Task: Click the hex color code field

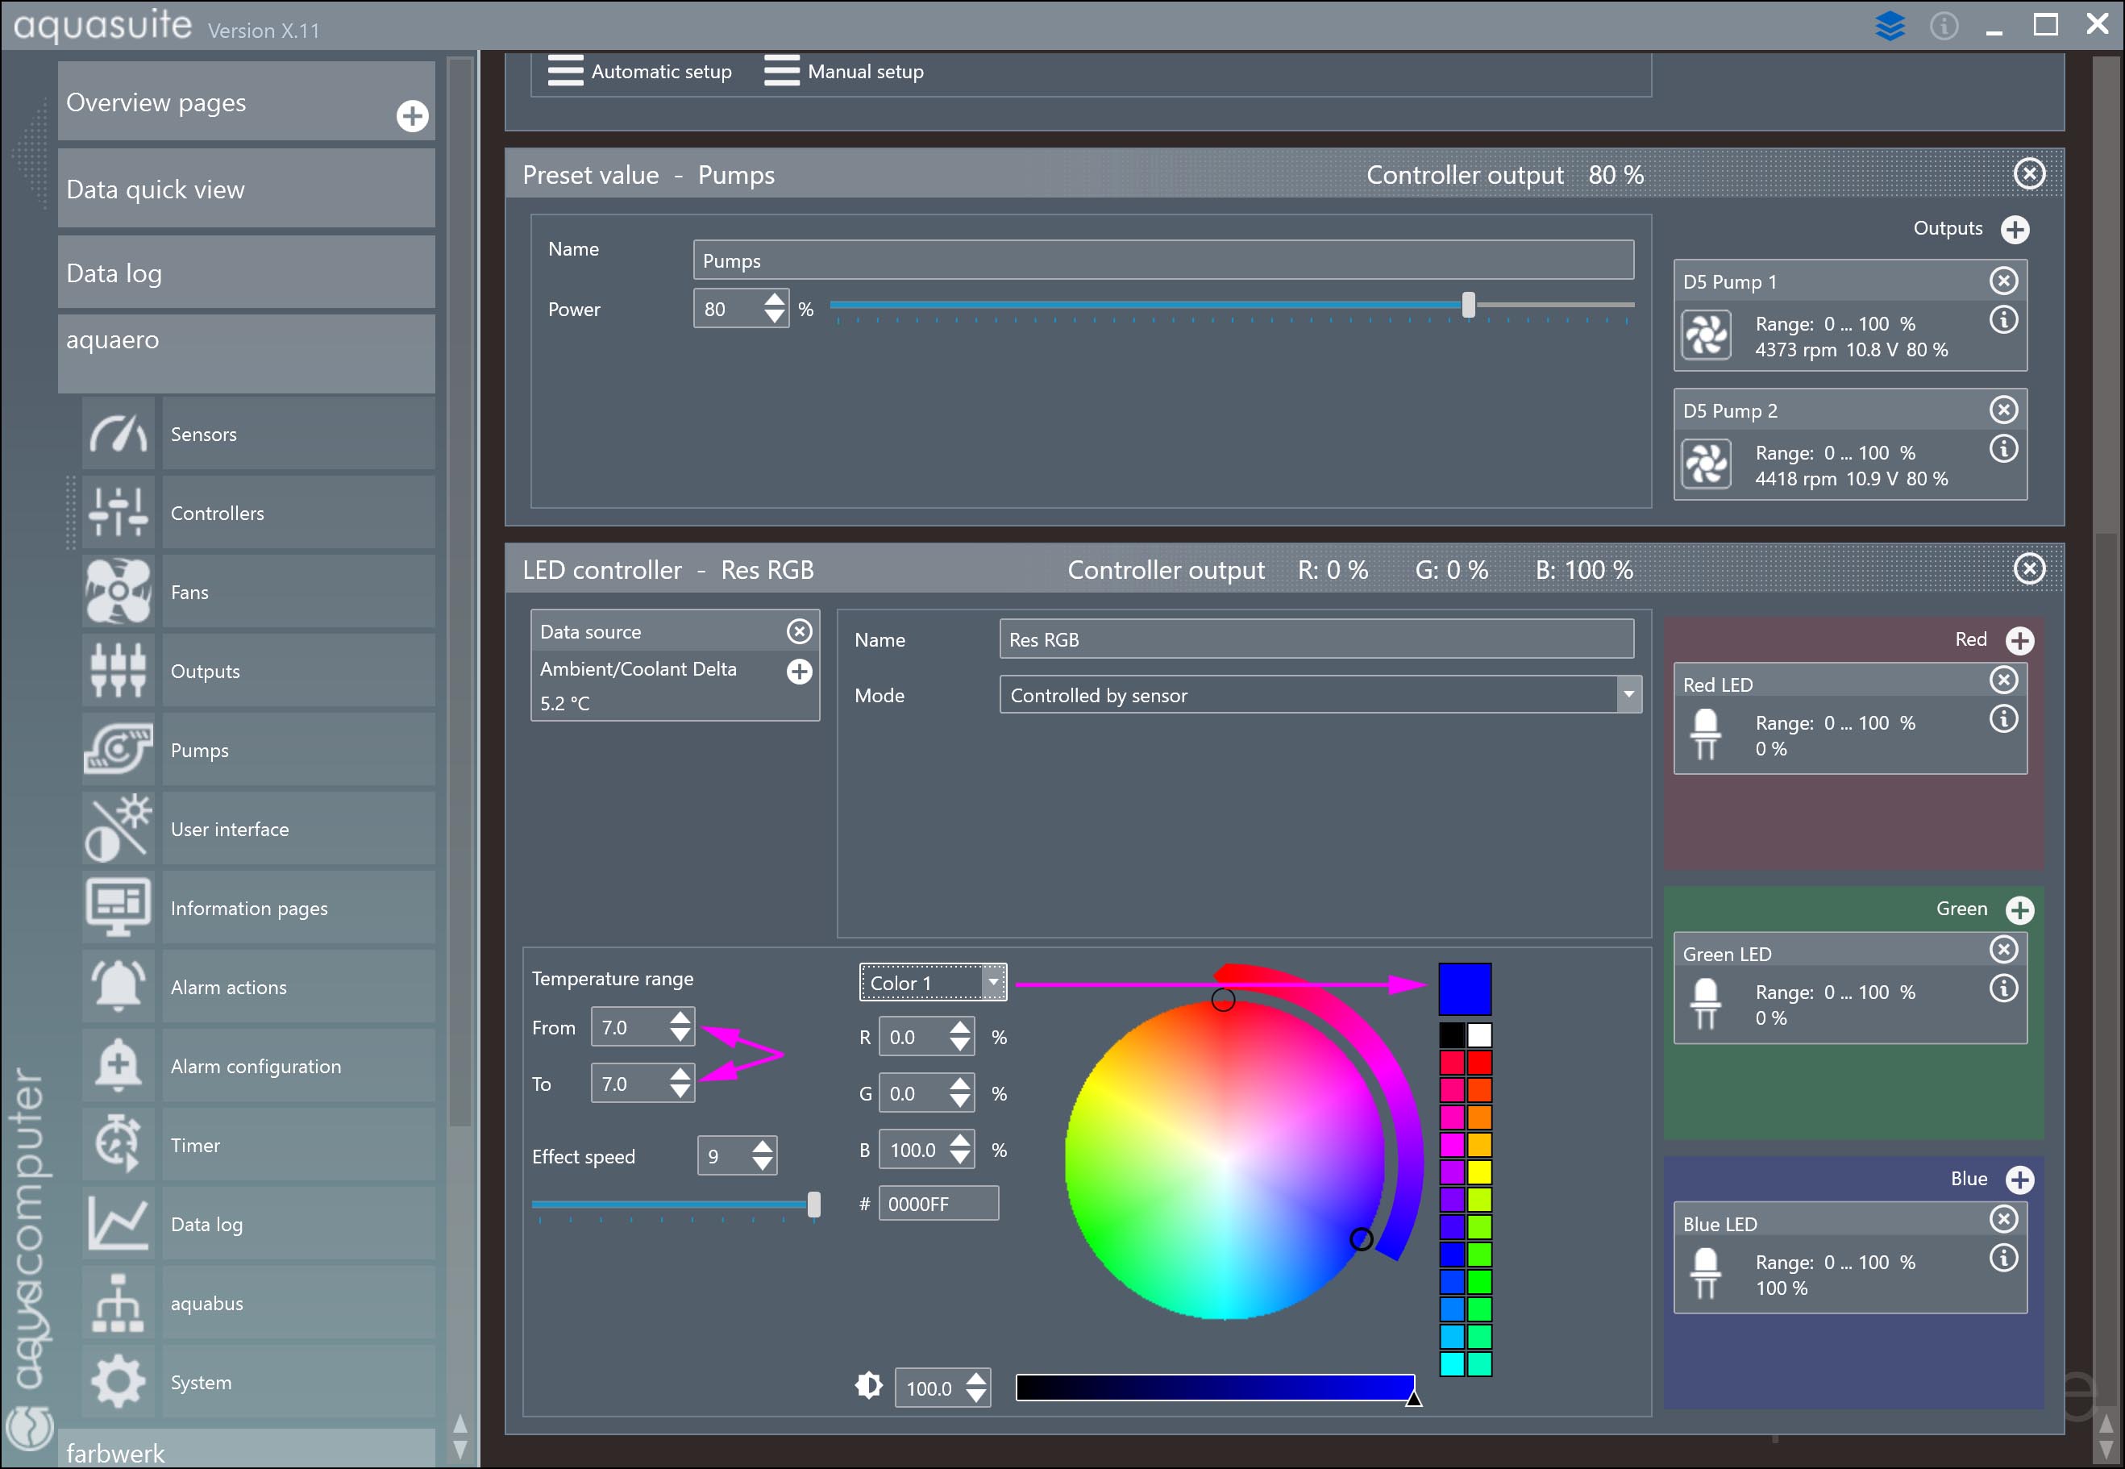Action: (x=938, y=1203)
